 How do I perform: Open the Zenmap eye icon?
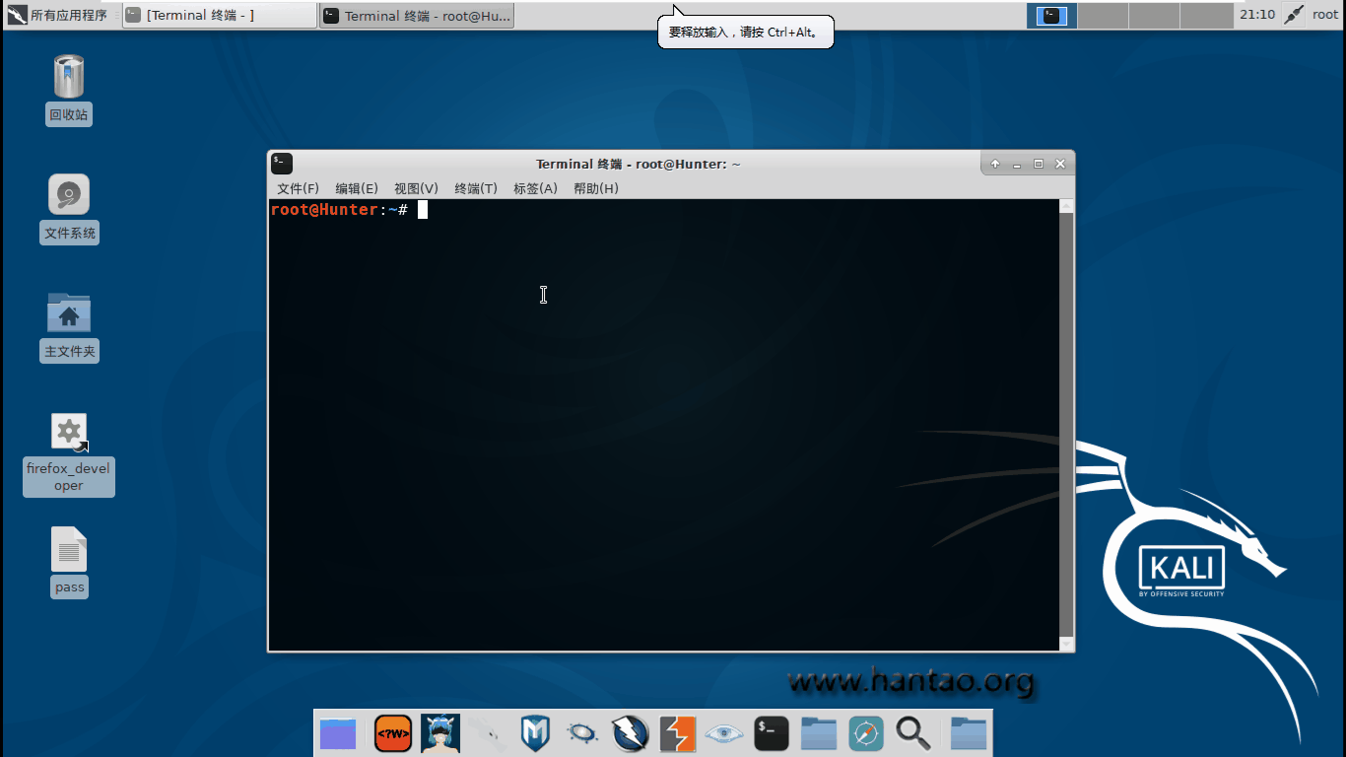click(724, 733)
